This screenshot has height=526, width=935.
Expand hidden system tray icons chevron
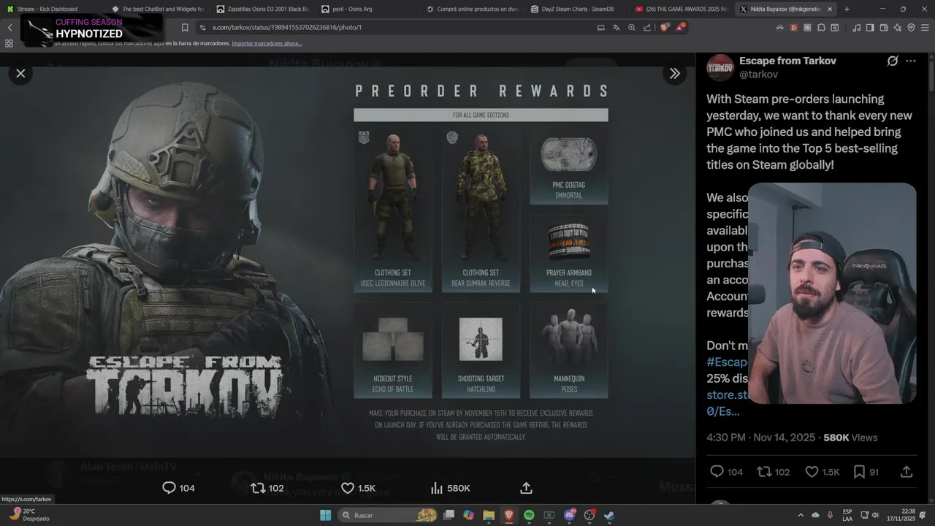(801, 515)
